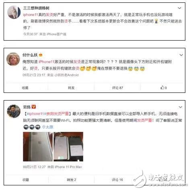
Task: Expand options menu on 三三想种胡杨树's post
Action: (x=179, y=8)
